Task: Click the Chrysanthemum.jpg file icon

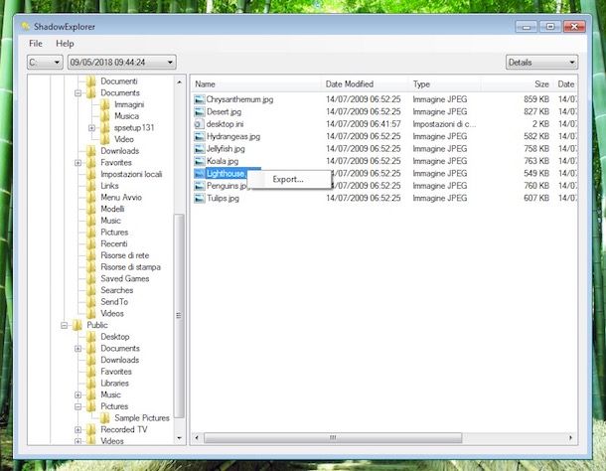Action: [x=199, y=99]
